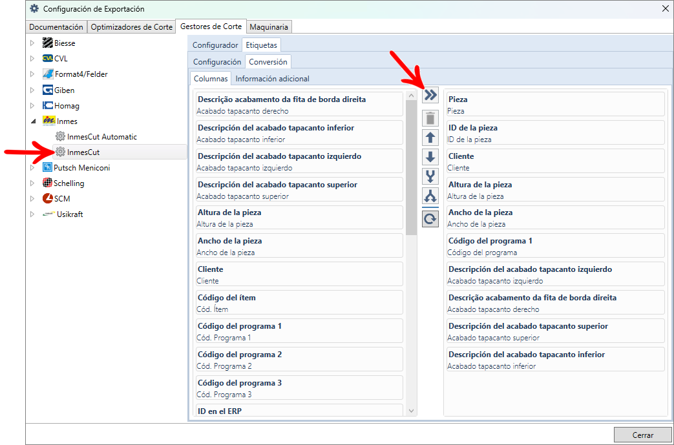The width and height of the screenshot is (674, 445).
Task: Click the split columns icon
Action: pyautogui.click(x=430, y=196)
